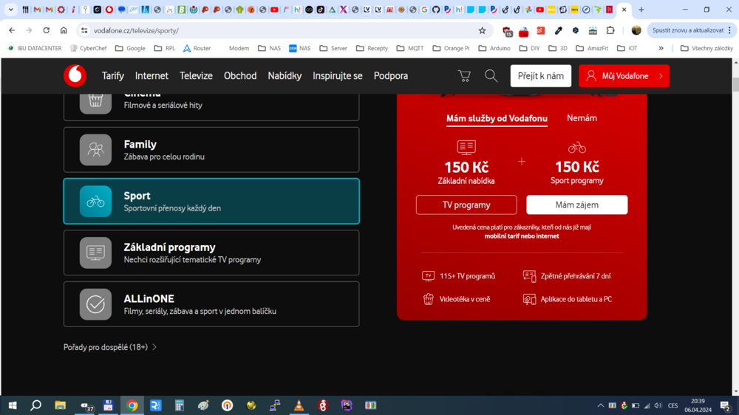Click Spustit znovu a aktualizovat
This screenshot has width=739, height=415.
click(687, 30)
